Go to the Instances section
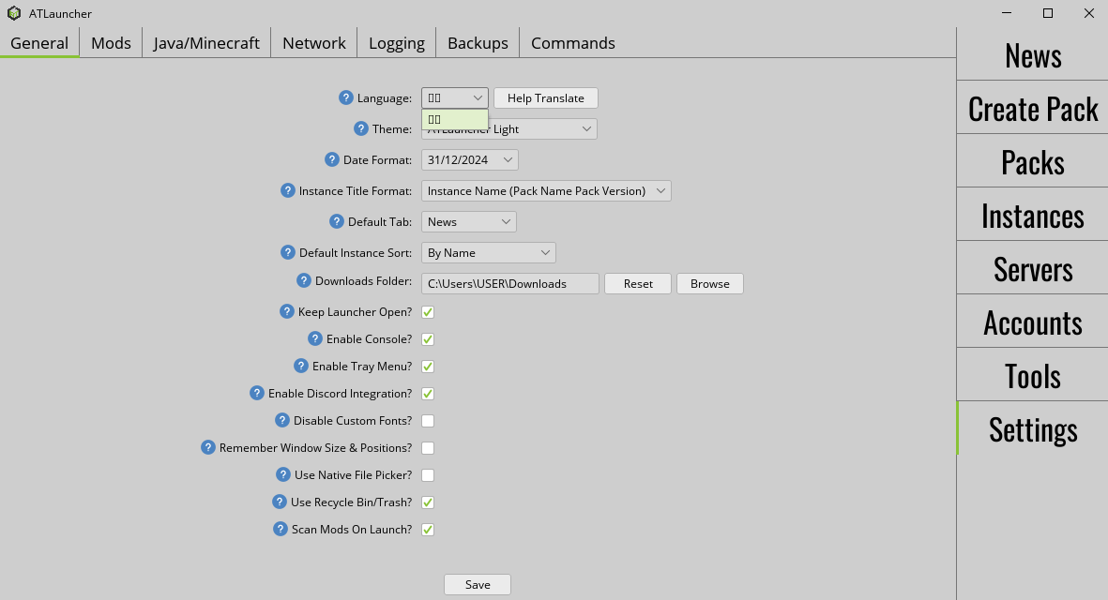 [1032, 216]
